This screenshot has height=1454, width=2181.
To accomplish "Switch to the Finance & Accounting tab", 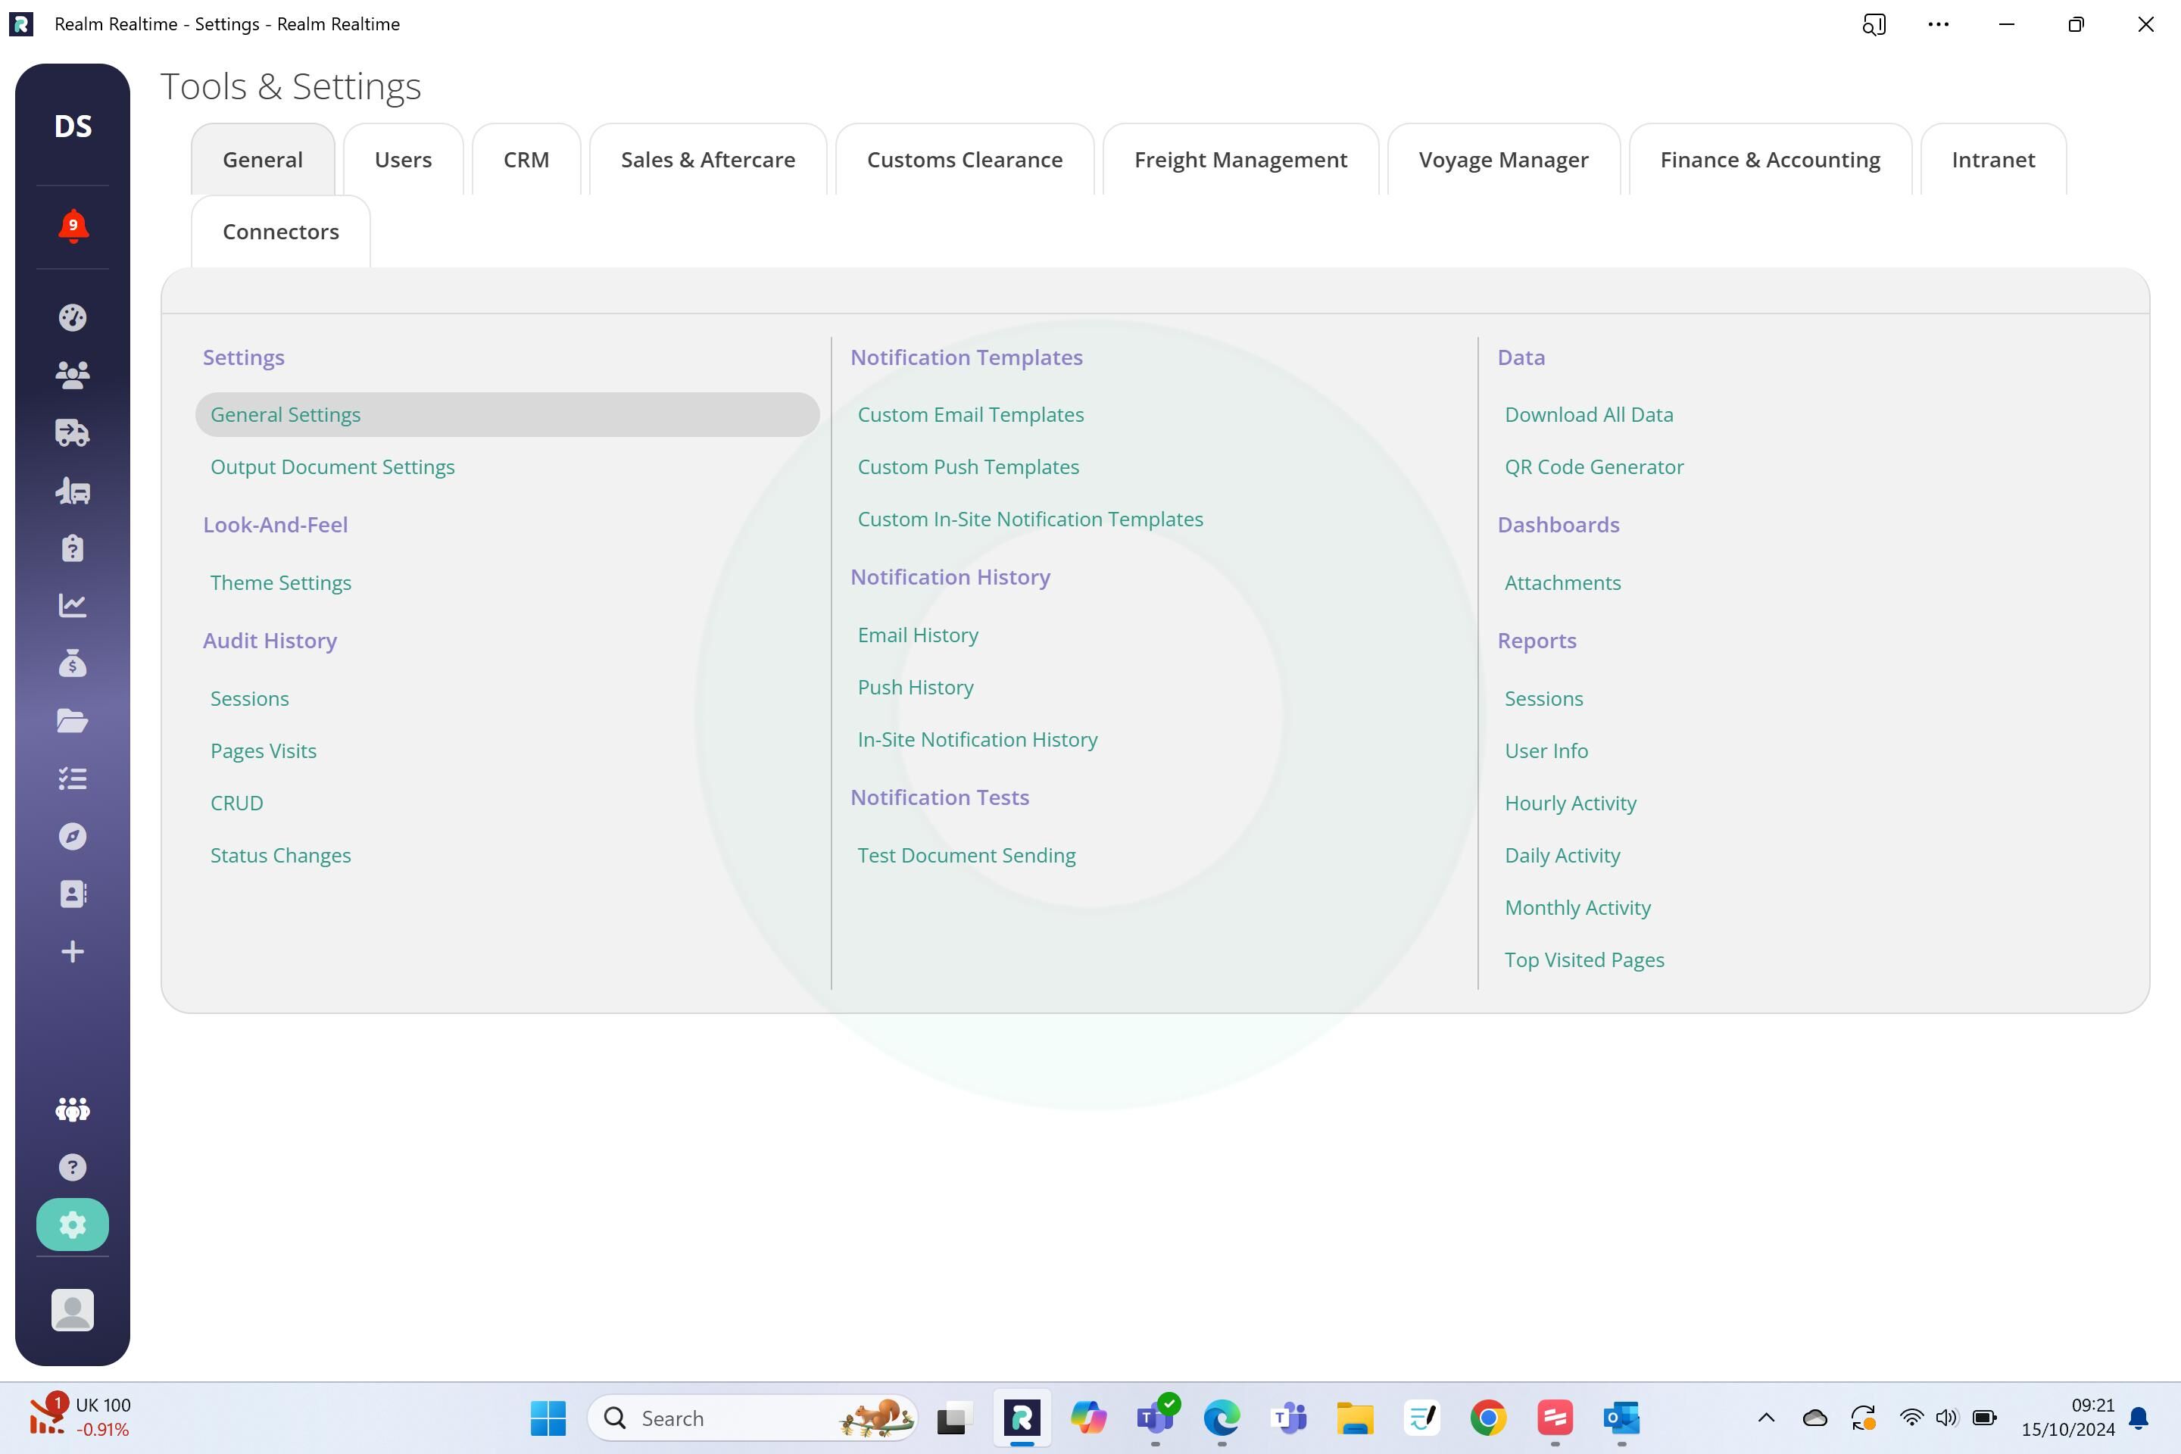I will (1769, 160).
